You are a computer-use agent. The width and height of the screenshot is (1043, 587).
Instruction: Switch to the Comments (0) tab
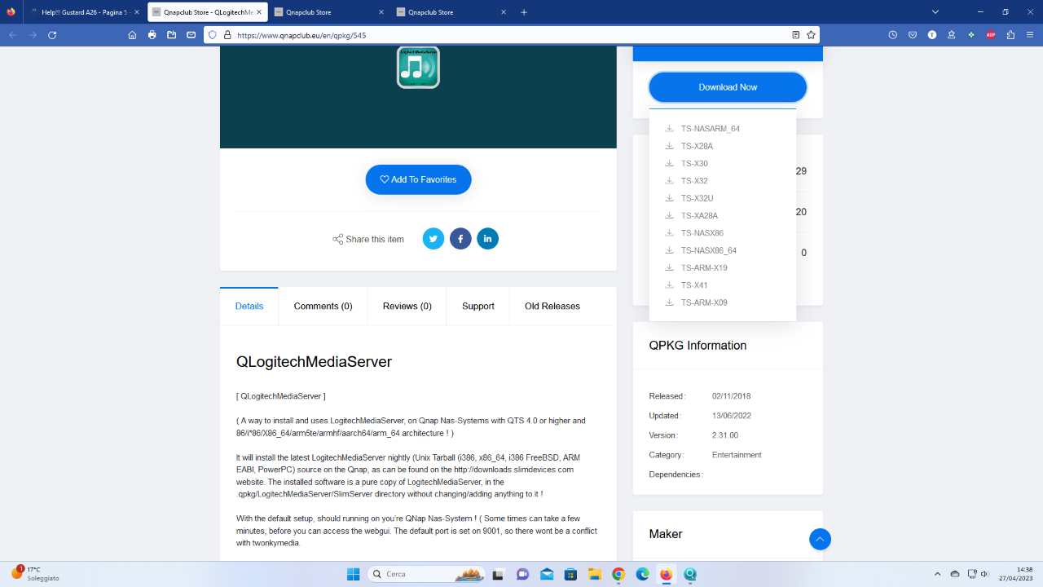[323, 307]
